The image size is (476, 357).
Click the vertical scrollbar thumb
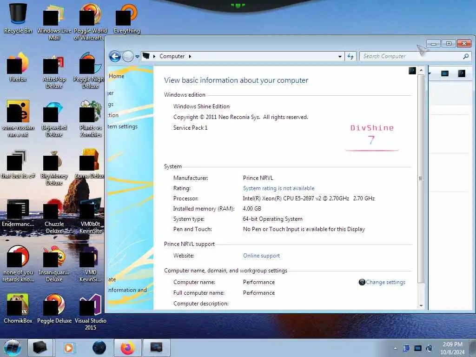421,178
